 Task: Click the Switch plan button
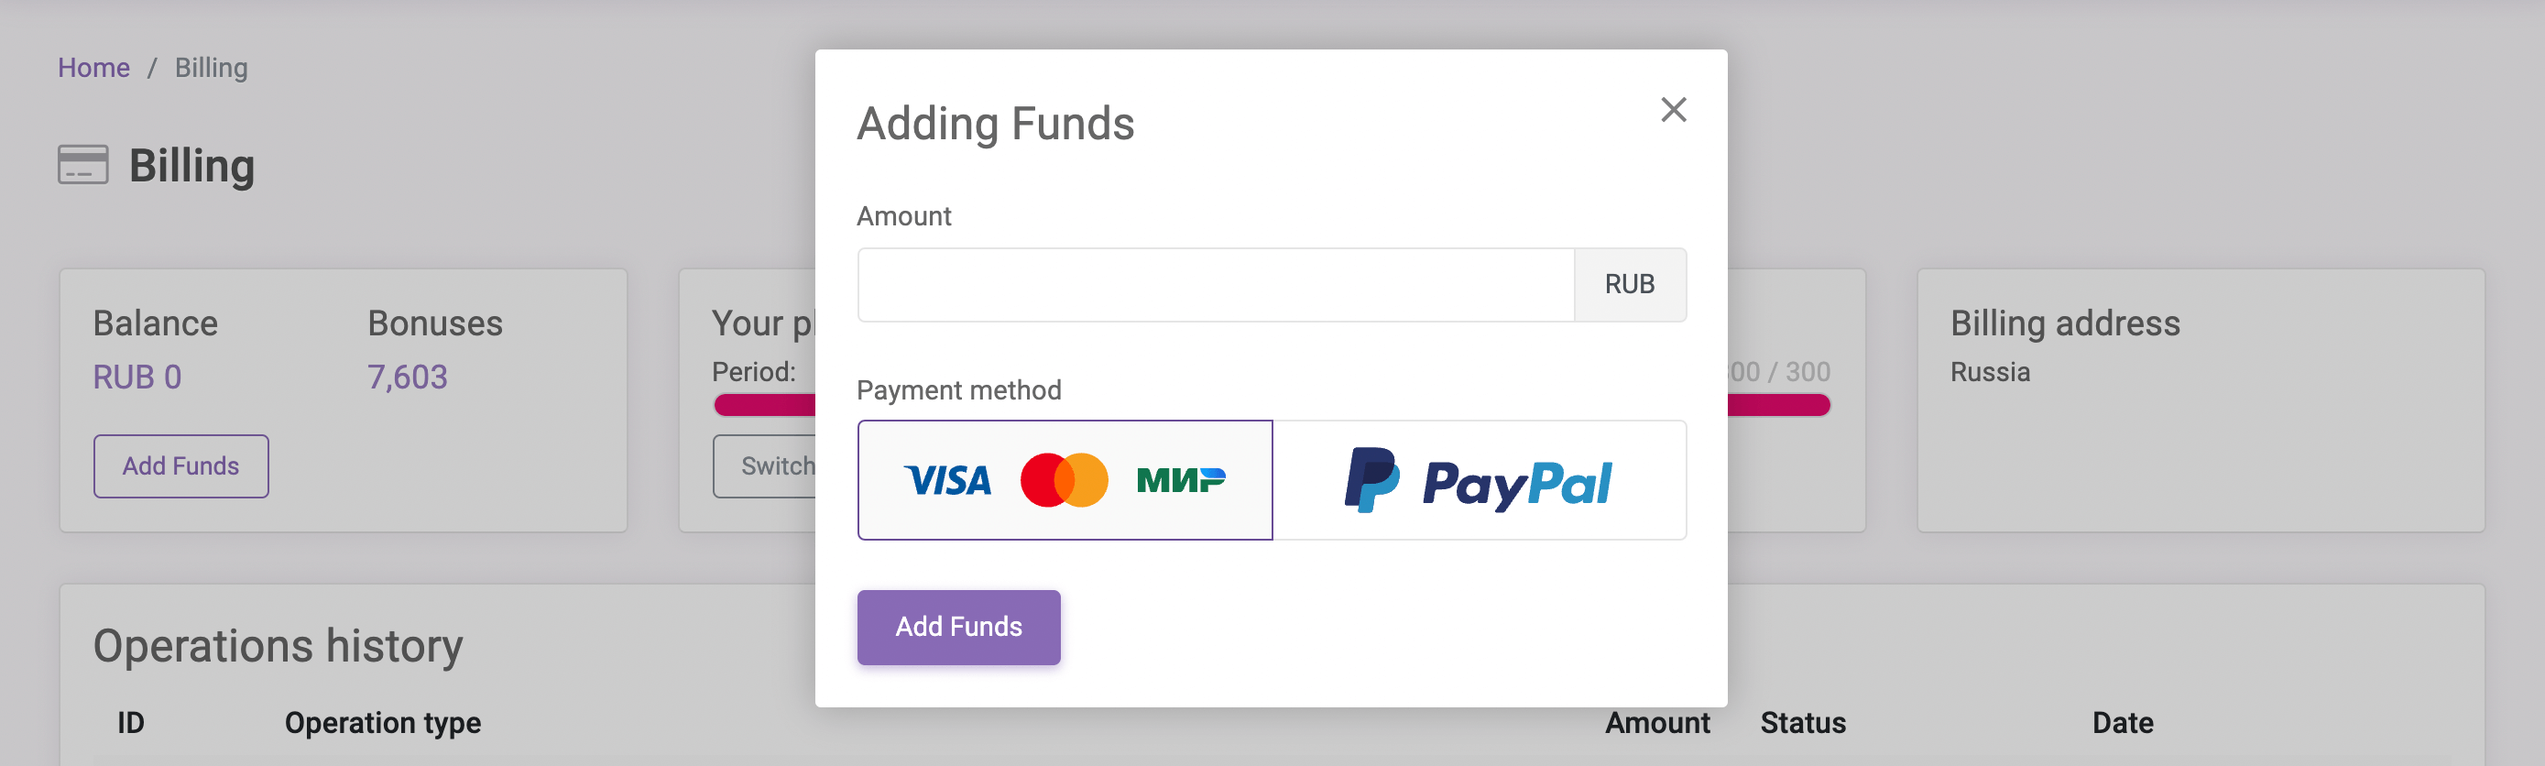pyautogui.click(x=765, y=465)
